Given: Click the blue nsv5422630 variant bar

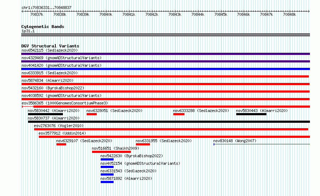Looking at the screenshot, I should point(107,159).
